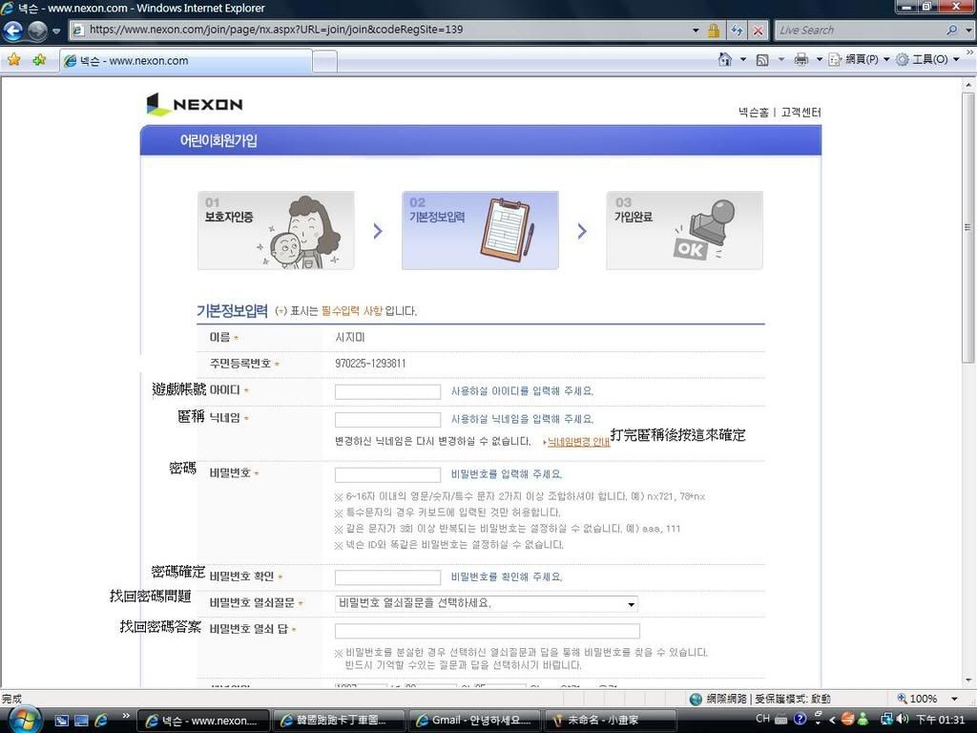Click the 아이디 input field
Viewport: 977px width, 733px height.
pyautogui.click(x=387, y=391)
